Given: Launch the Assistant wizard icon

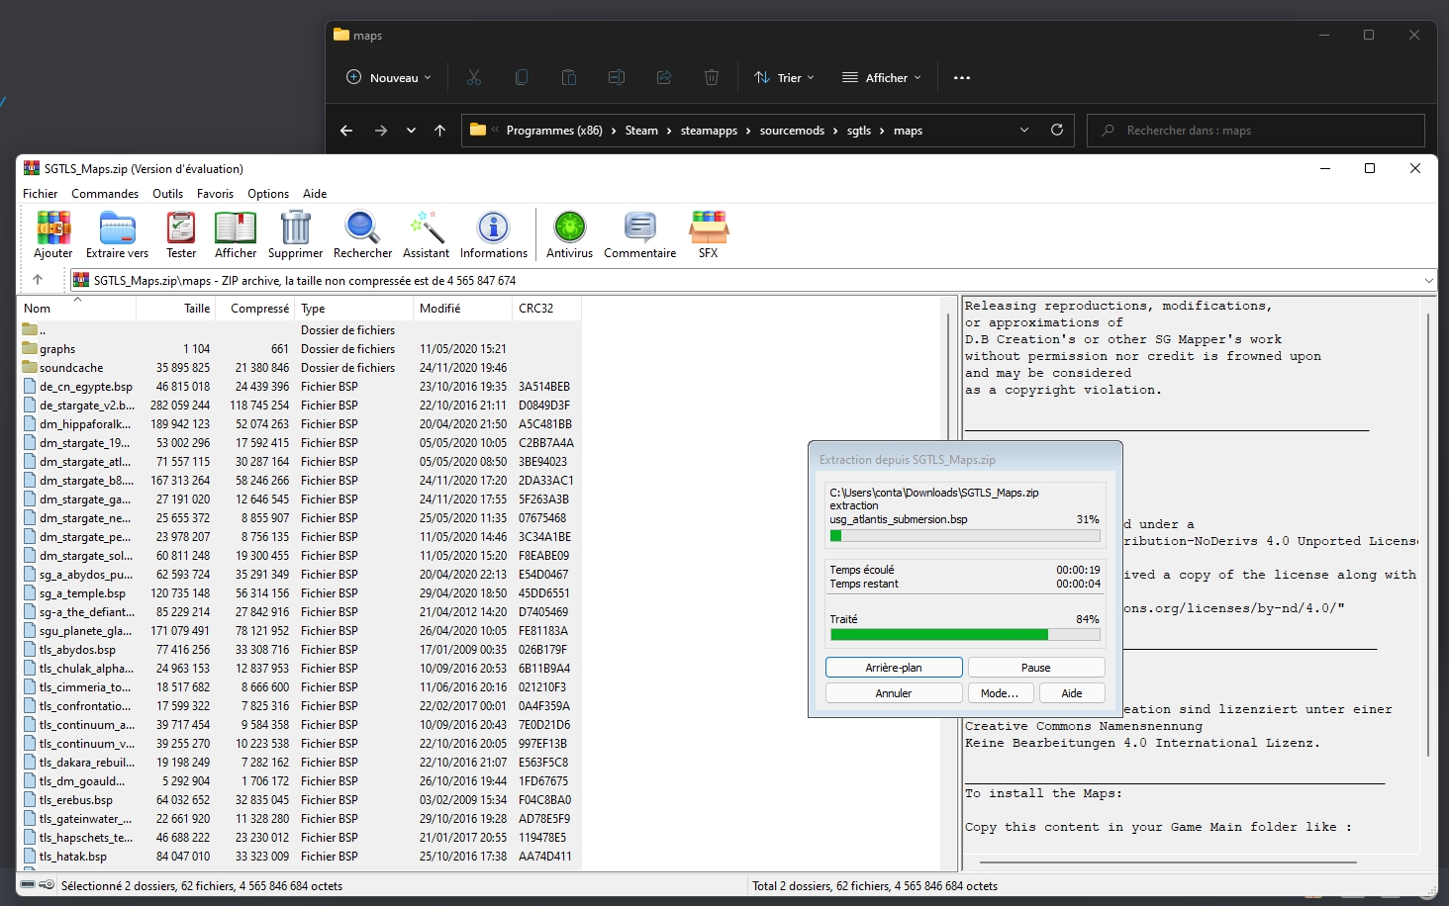Looking at the screenshot, I should coord(426,234).
